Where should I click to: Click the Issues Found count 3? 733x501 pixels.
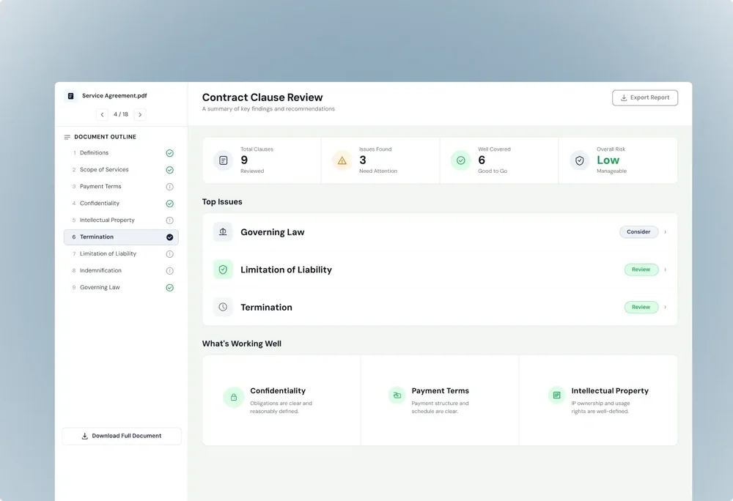(x=363, y=160)
